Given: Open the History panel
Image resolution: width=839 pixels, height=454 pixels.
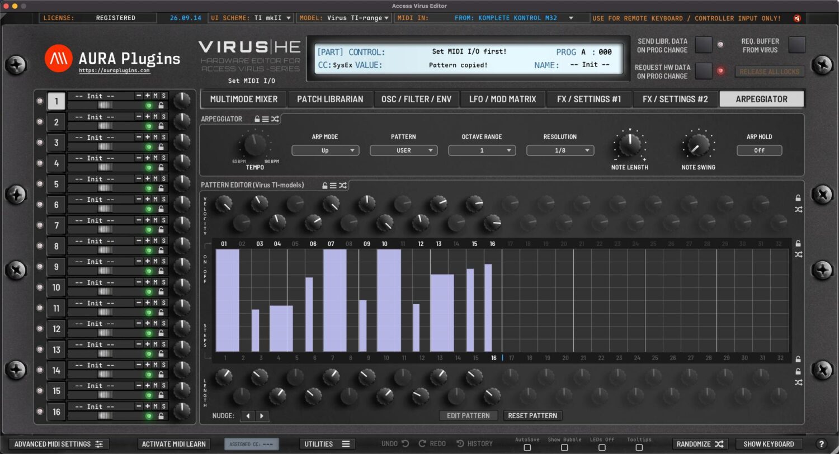Looking at the screenshot, I should [474, 443].
